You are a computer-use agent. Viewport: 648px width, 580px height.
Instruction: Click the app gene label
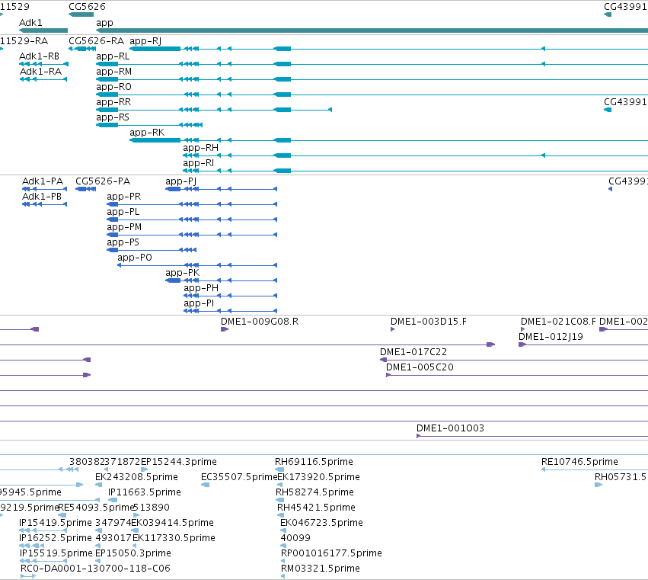(104, 23)
